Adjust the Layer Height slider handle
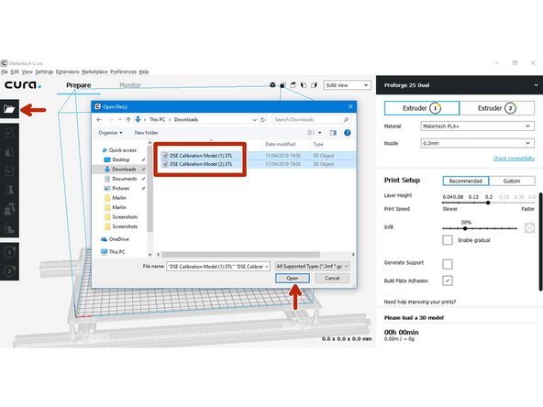Viewport: 543px width, 407px height. (x=488, y=203)
